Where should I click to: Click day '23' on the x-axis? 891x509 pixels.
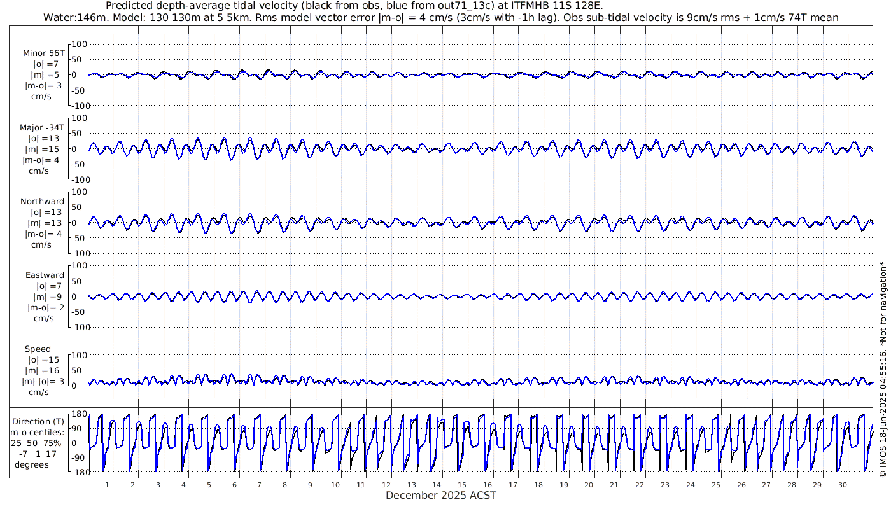click(x=664, y=484)
